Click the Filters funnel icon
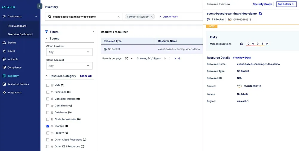 click(46, 32)
